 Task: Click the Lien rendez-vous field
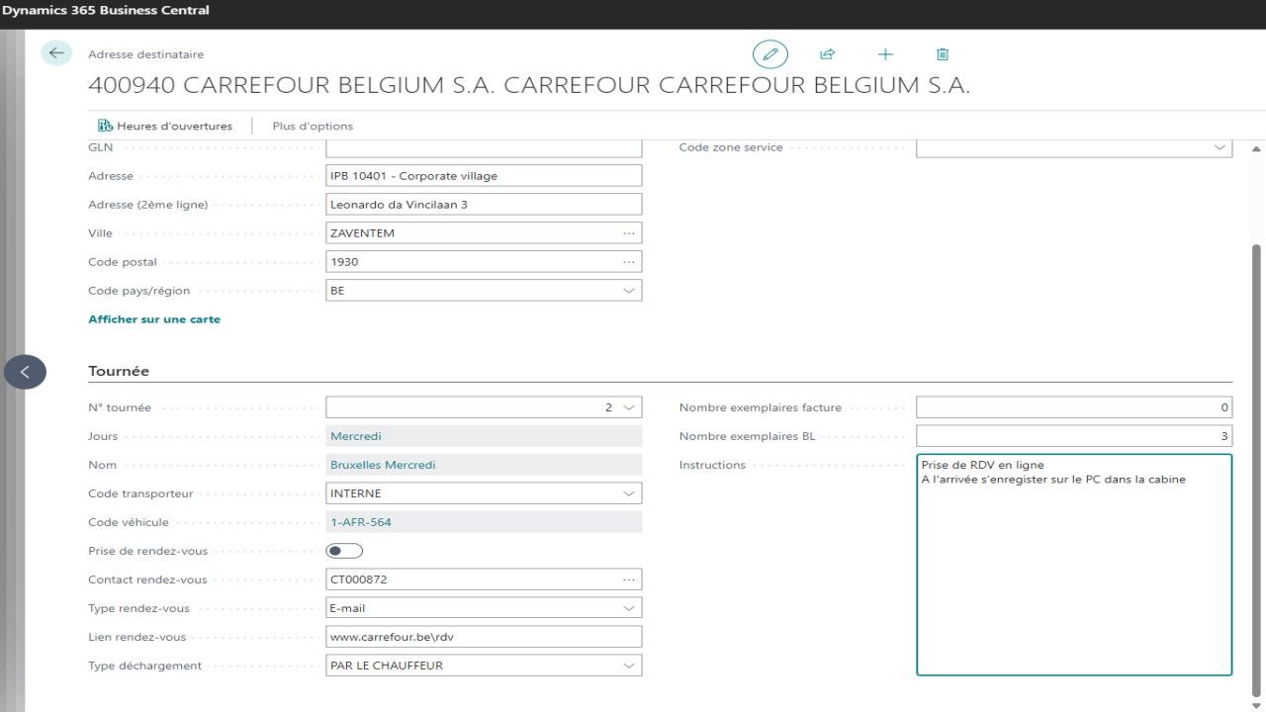tap(484, 637)
